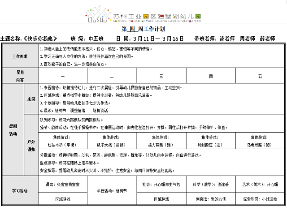
Task: Click the teacher name 薛老师
Action: coord(267,39)
